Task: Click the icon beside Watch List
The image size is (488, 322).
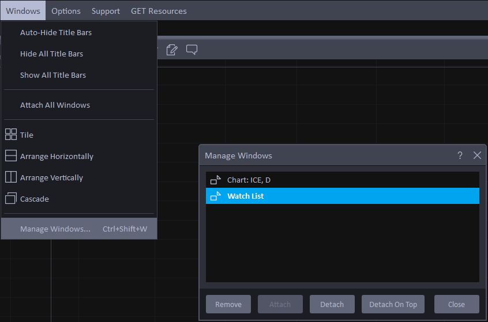Action: coord(216,196)
